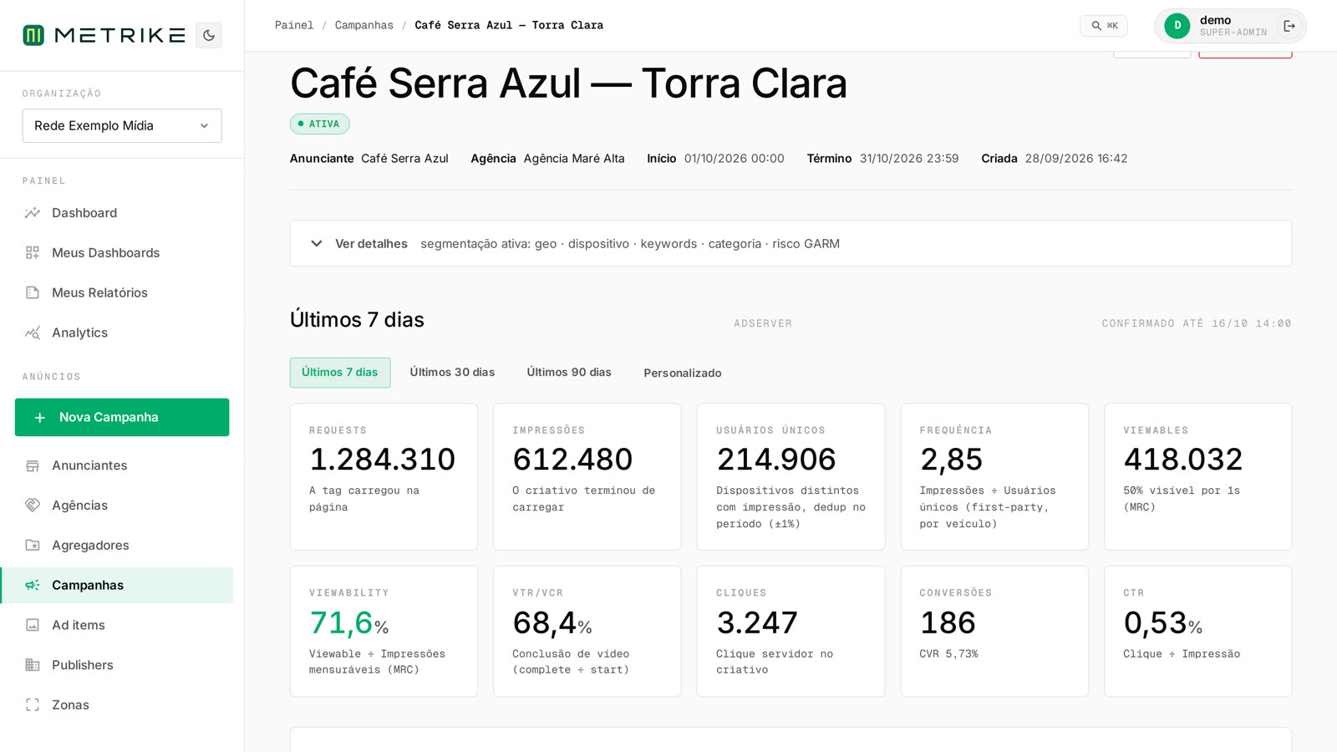Screen dimensions: 1337x752
Task: Click the Meus Dashboards grid icon
Action: coord(33,252)
